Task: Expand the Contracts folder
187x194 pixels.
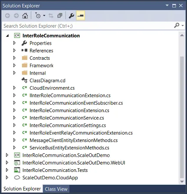Action: coord(14,58)
